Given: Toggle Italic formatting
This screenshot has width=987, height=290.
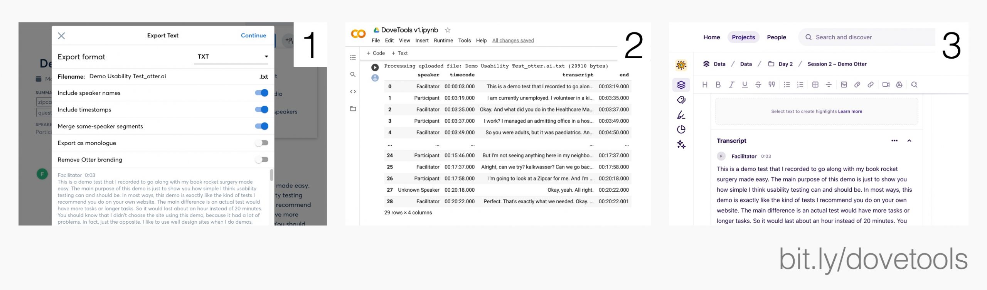Looking at the screenshot, I should [731, 85].
